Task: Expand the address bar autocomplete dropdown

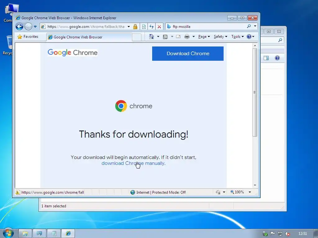Action: (x=129, y=27)
